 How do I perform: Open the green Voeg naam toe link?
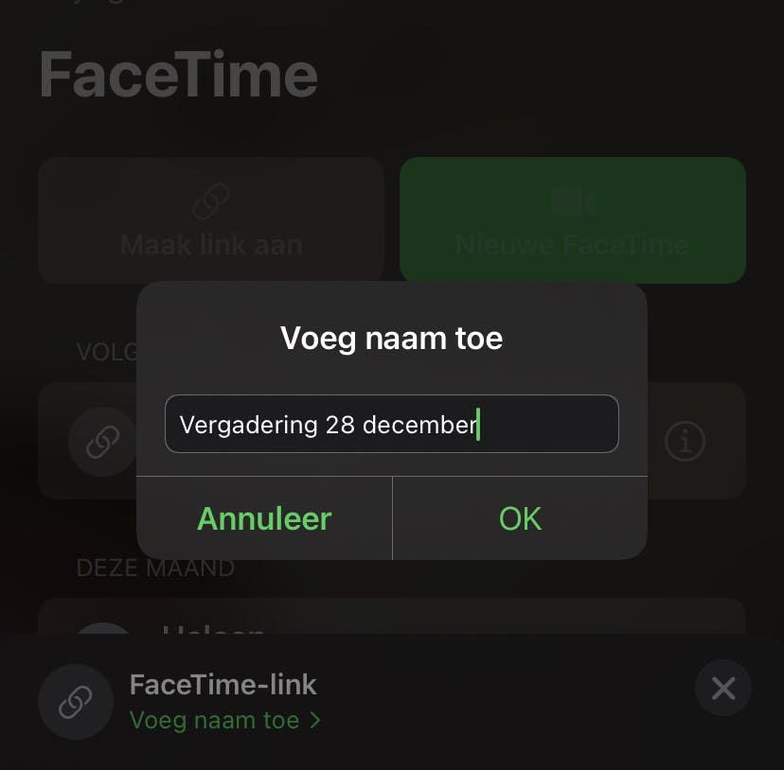coord(215,721)
